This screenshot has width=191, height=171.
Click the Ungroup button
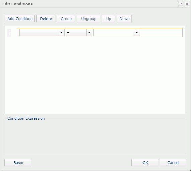click(88, 19)
